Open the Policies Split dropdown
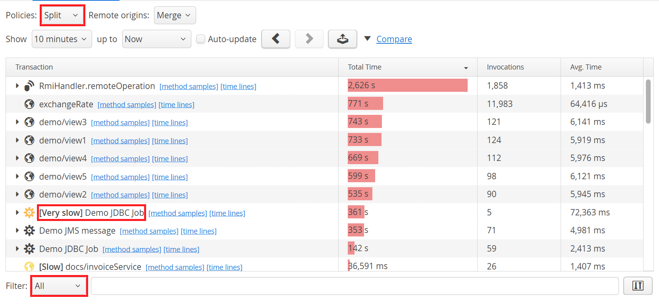Screen dimensions: 659x308 coord(62,15)
